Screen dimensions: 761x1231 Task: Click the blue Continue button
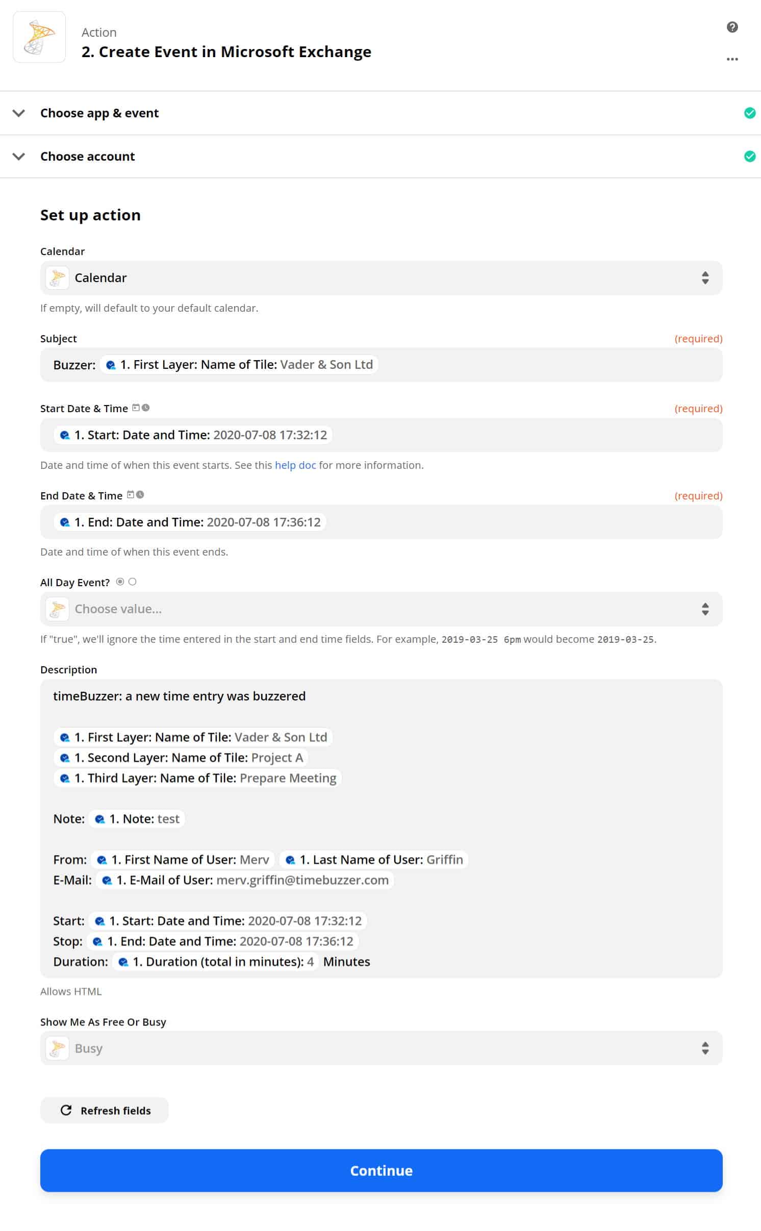coord(381,1170)
